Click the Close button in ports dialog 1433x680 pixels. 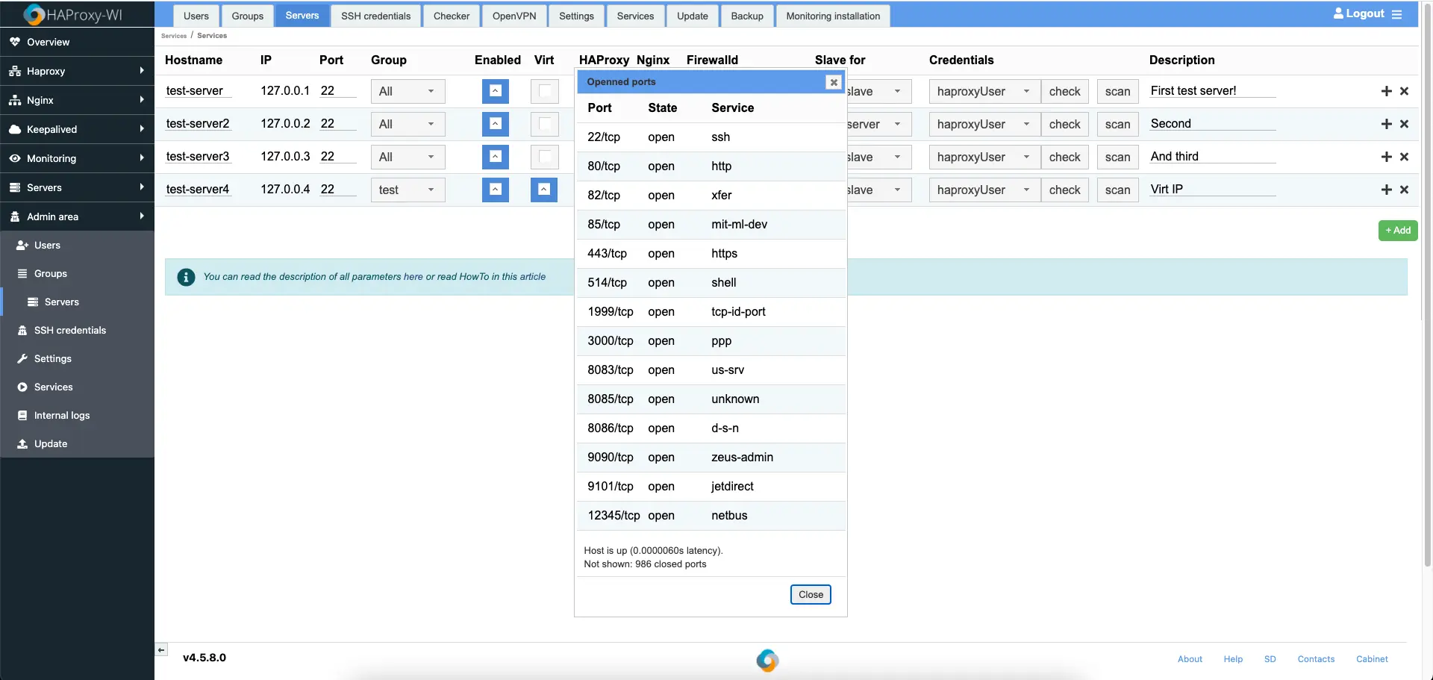point(810,594)
